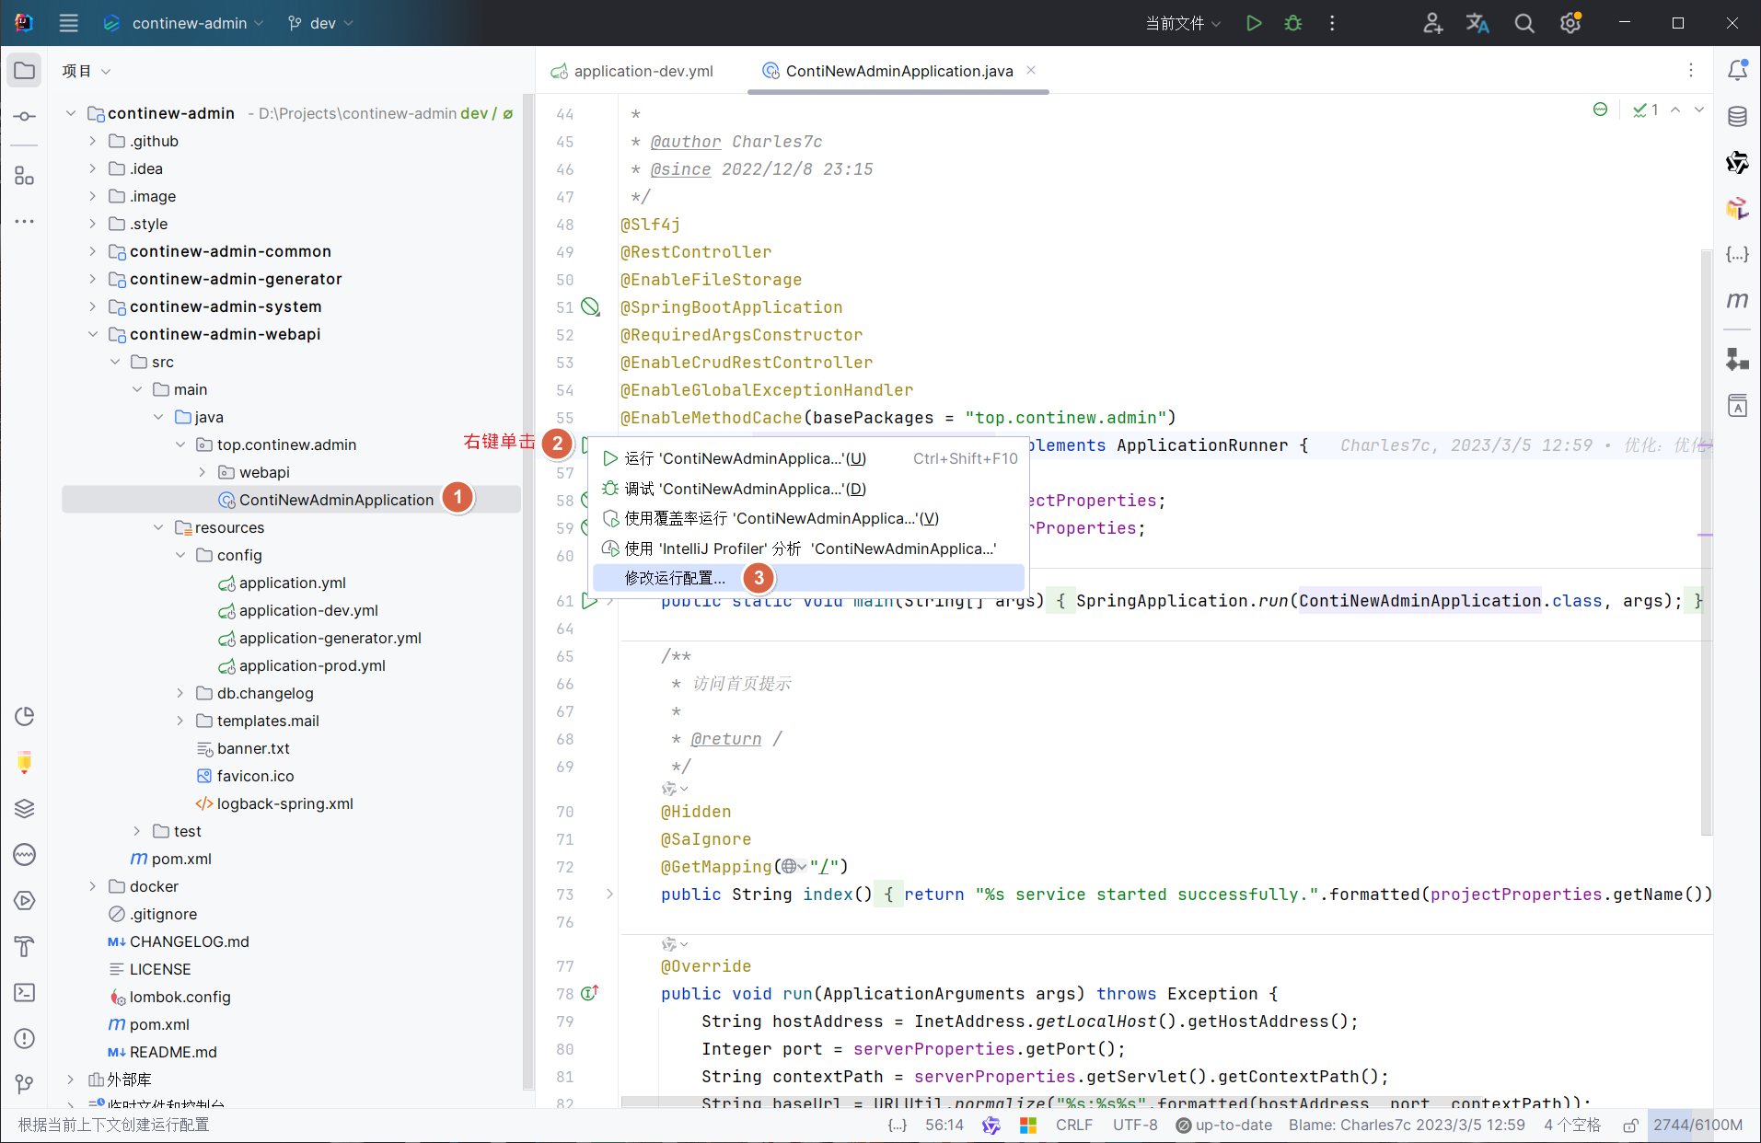The height and width of the screenshot is (1143, 1761).
Task: Open the layers tool window icon
Action: pyautogui.click(x=25, y=808)
